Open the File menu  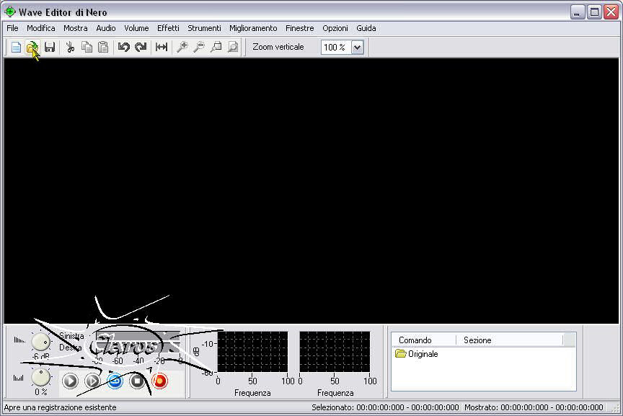click(x=12, y=28)
